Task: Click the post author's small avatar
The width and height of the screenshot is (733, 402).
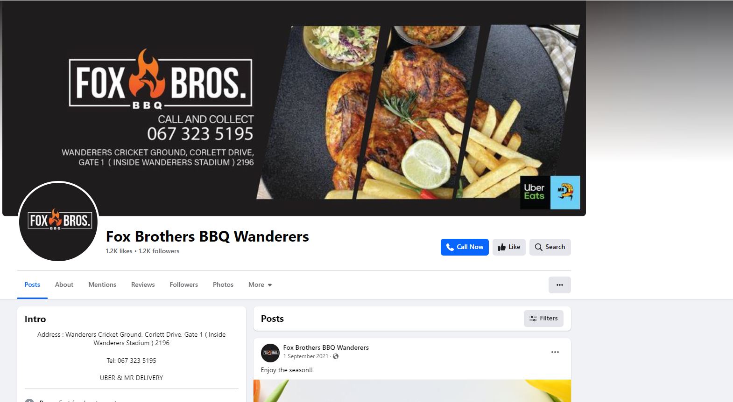Action: 270,353
